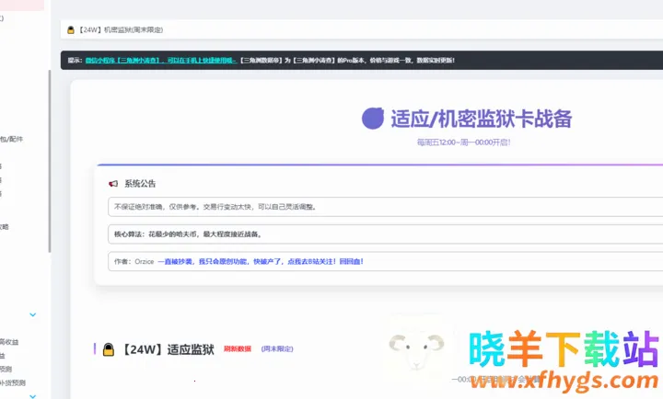Click the red 刷新数据 refresh button
This screenshot has height=399, width=663.
point(238,349)
